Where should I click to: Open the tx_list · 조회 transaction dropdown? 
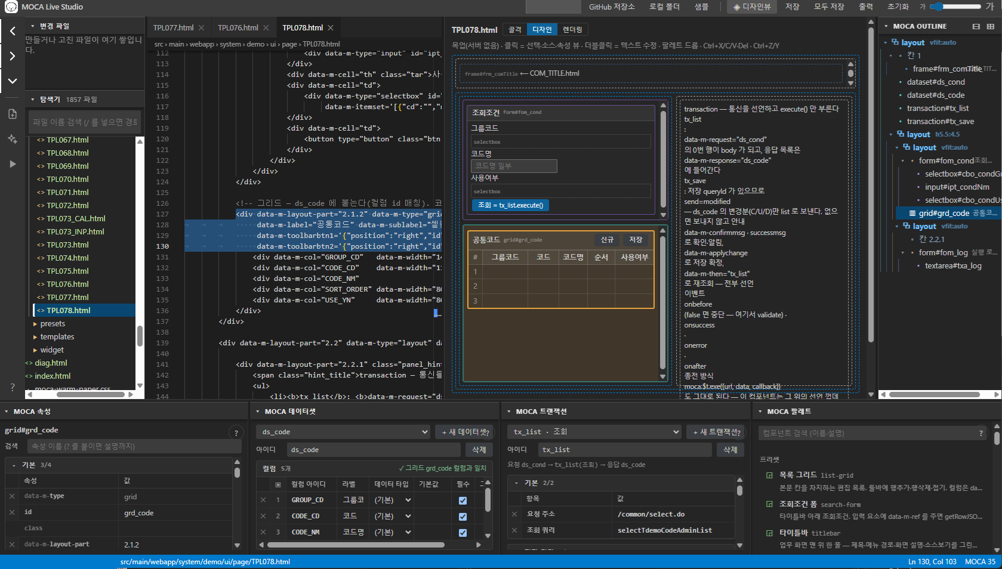(x=594, y=432)
